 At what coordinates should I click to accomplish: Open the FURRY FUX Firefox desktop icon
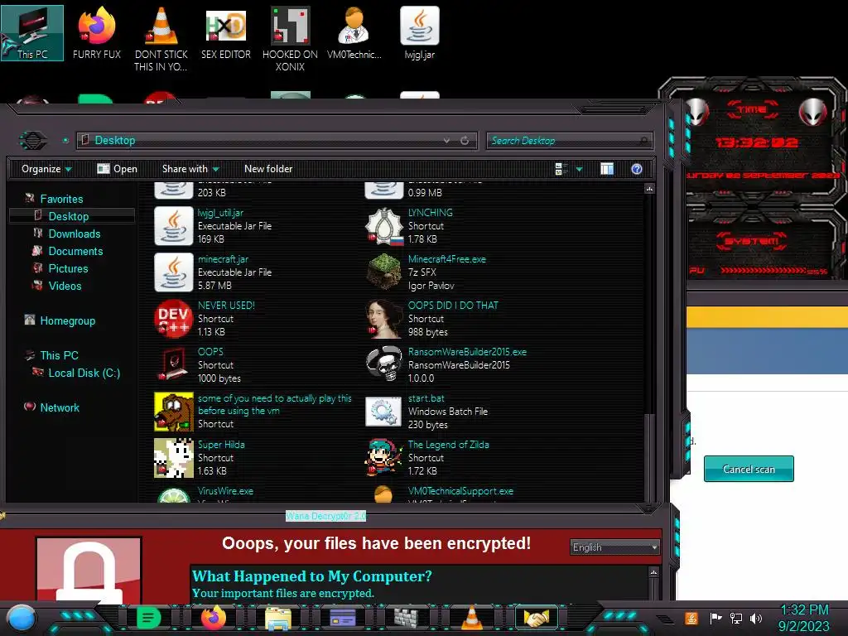97,33
